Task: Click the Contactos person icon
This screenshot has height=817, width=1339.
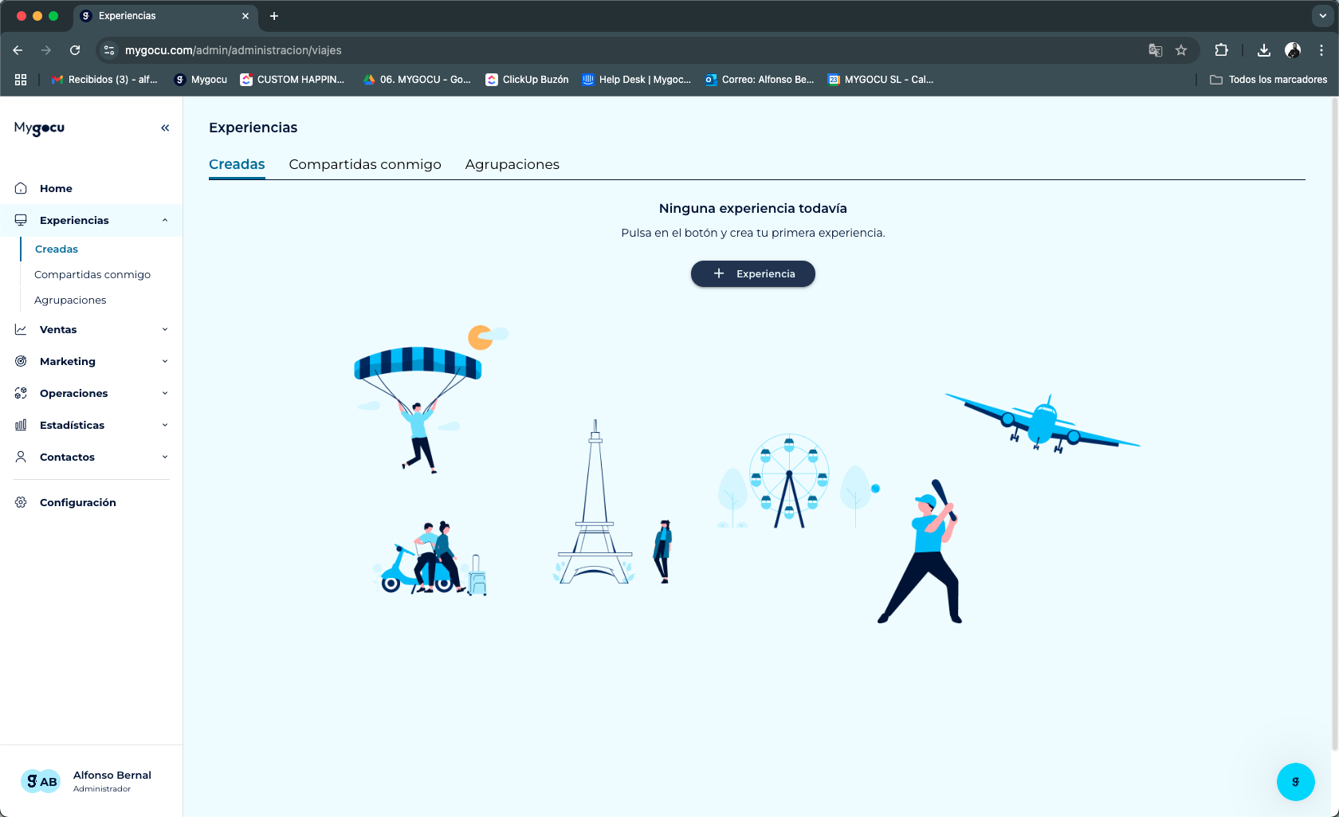Action: [x=21, y=457]
